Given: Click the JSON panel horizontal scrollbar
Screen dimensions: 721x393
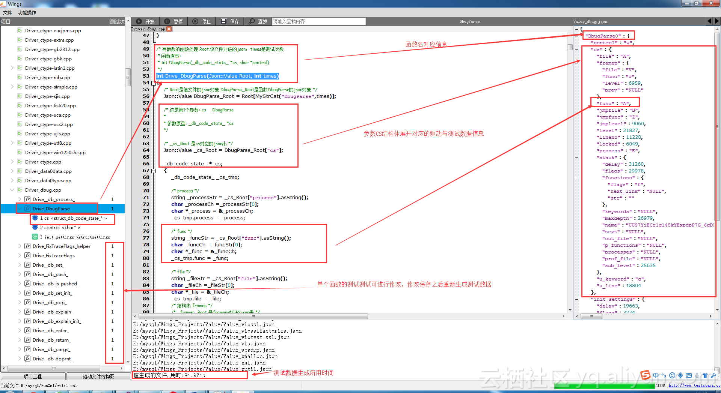Looking at the screenshot, I should [591, 316].
